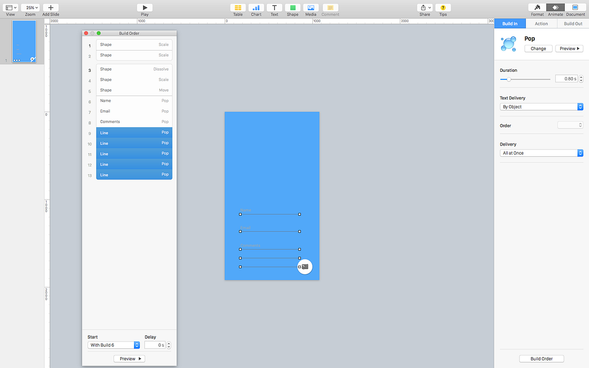The image size is (589, 368).
Task: Select the Comments Pop build row
Action: pyautogui.click(x=134, y=122)
